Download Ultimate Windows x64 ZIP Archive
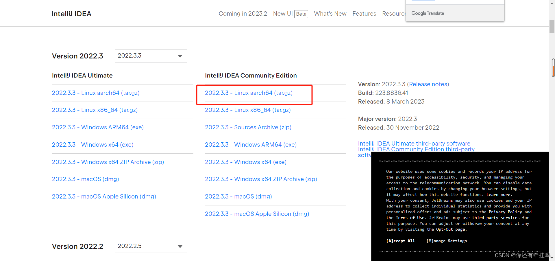This screenshot has width=555, height=261. point(108,162)
